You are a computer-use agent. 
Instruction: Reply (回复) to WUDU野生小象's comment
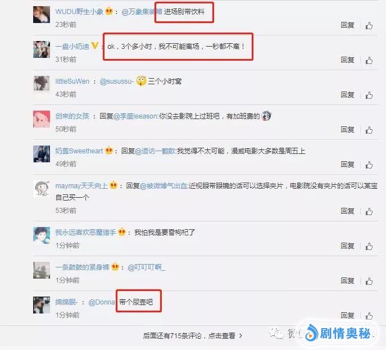[x=347, y=25]
